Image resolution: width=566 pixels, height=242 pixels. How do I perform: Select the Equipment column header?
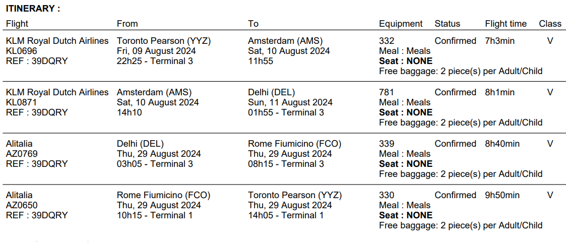pos(401,24)
